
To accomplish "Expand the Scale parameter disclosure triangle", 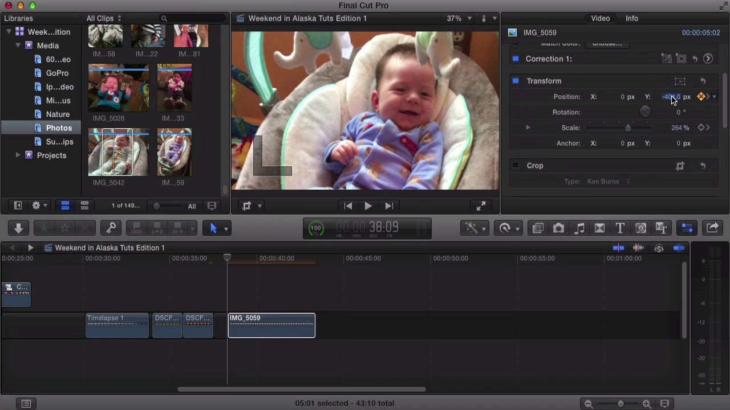I will [x=528, y=128].
